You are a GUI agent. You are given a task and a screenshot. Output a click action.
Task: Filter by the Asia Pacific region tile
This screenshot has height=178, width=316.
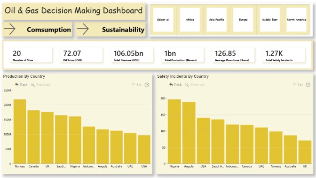217,20
